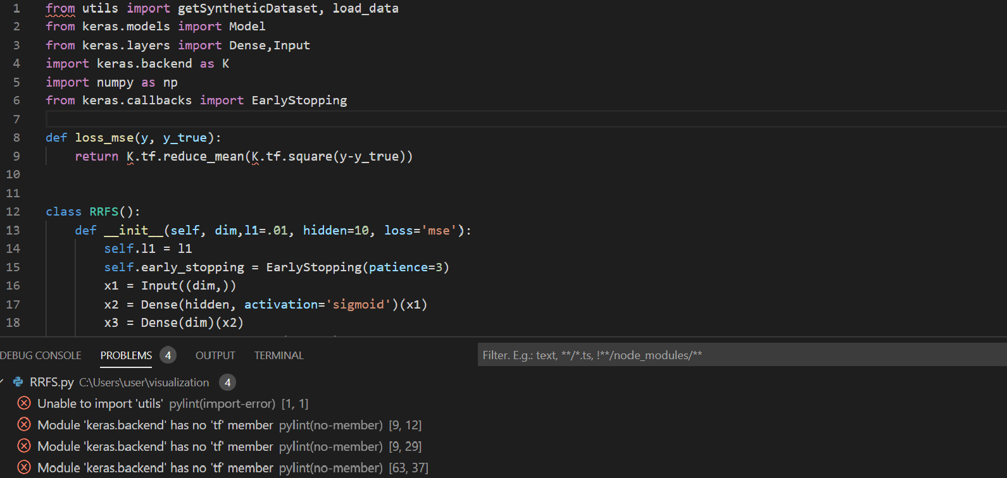Click 'Dense(dim)' on line 18
The width and height of the screenshot is (1007, 478).
pos(178,322)
